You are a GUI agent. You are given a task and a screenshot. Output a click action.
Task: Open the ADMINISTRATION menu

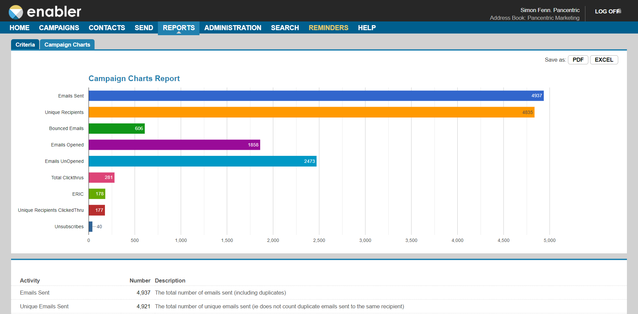[x=233, y=28]
